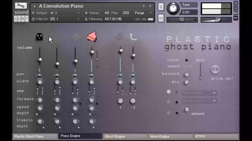The image size is (252, 141).
Task: Click the rotor speed value text
Action: pyautogui.click(x=187, y=66)
